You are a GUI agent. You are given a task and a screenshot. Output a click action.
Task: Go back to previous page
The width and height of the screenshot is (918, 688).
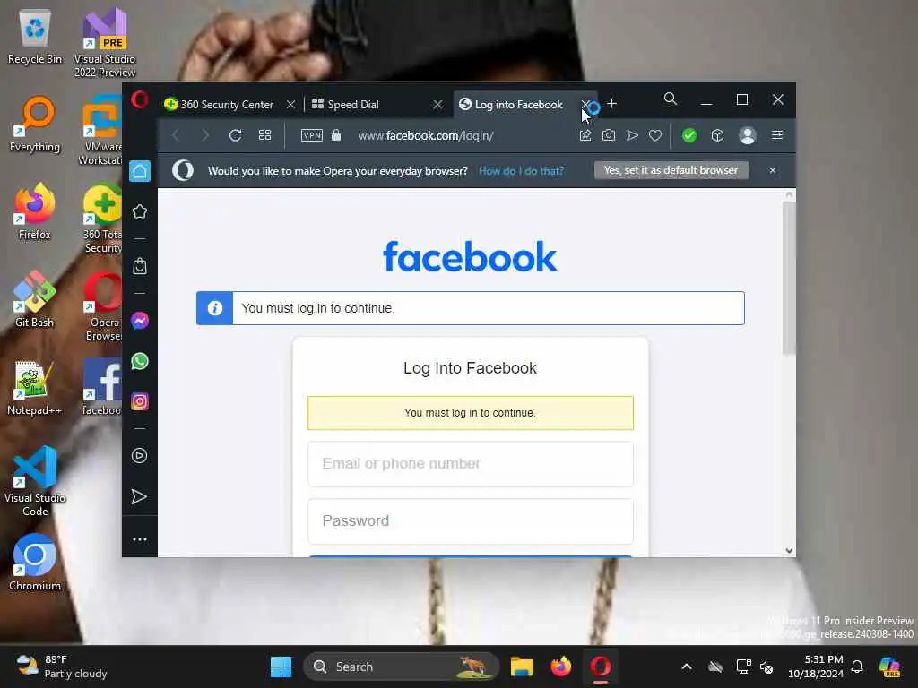176,136
